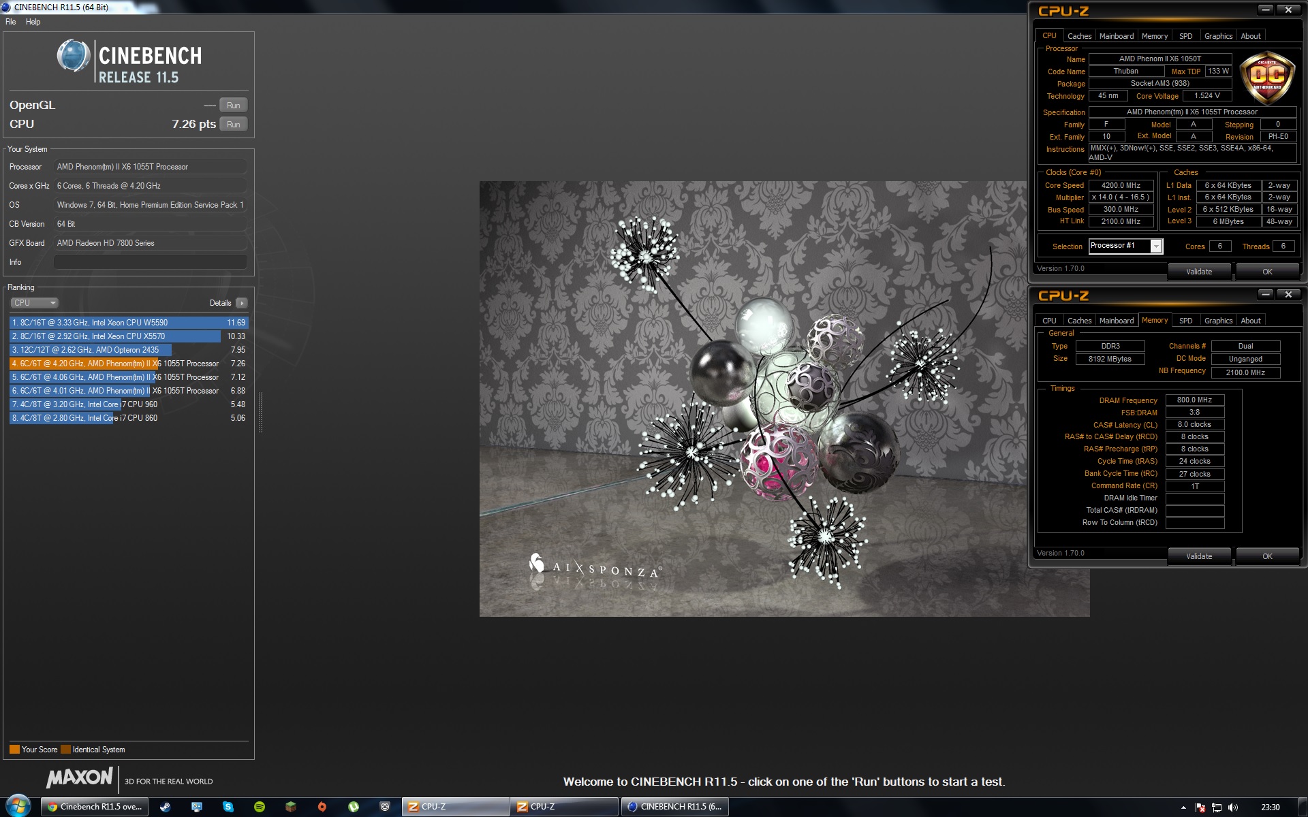The image size is (1308, 817).
Task: Switch to Memory tab in top CPU-Z
Action: [1155, 36]
